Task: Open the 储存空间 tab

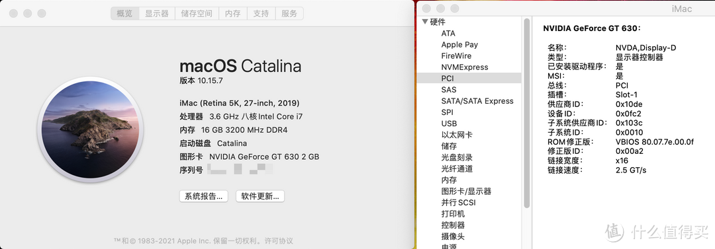Action: click(197, 13)
